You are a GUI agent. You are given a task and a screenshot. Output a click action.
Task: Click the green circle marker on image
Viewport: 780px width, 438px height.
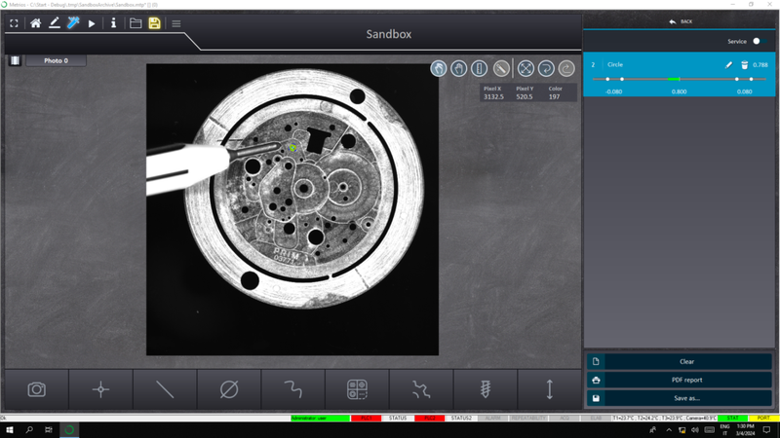tap(293, 148)
